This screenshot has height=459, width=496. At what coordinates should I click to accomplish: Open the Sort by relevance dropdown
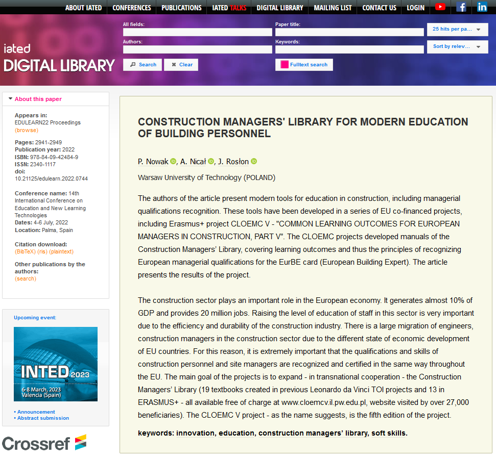(x=457, y=47)
